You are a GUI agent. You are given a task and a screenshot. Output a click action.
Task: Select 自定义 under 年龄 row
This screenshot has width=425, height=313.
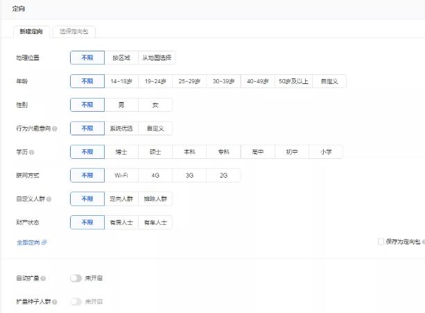(x=329, y=81)
